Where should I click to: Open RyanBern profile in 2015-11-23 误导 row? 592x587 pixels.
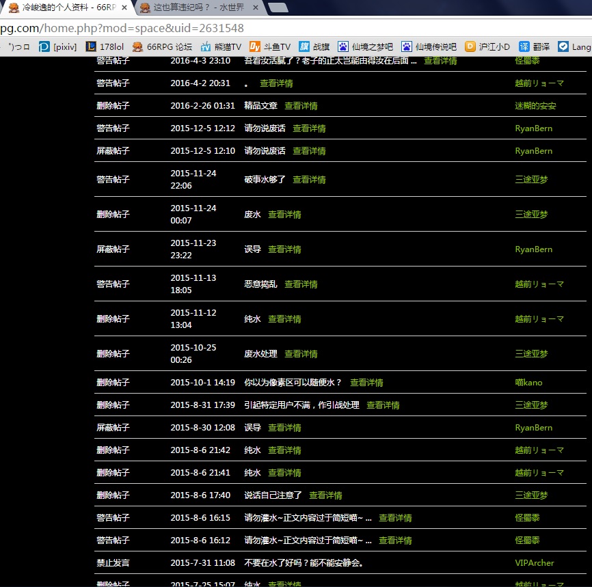[534, 249]
